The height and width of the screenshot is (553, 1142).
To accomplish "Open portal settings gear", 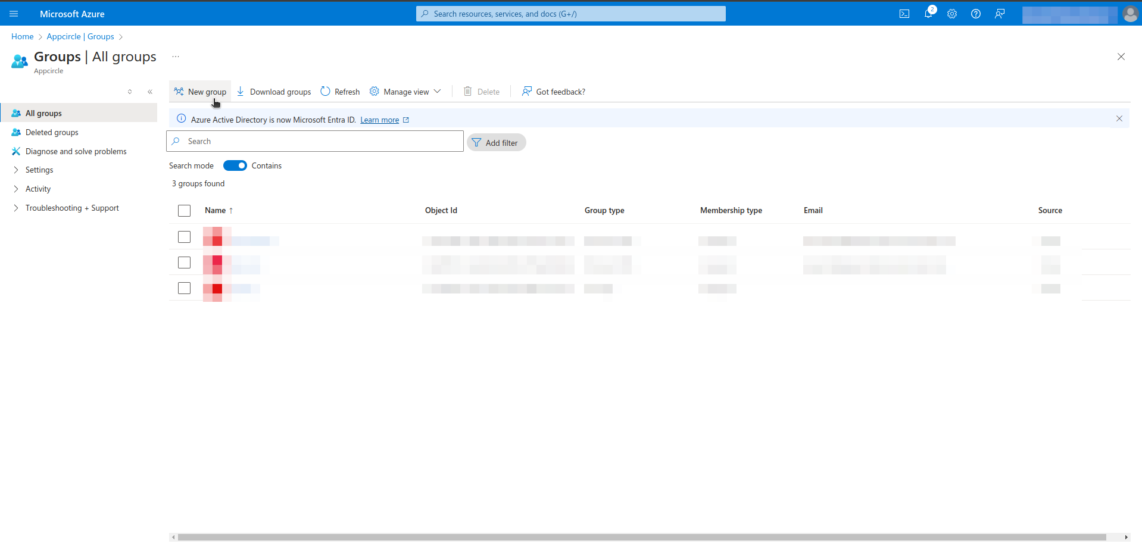I will [x=952, y=14].
